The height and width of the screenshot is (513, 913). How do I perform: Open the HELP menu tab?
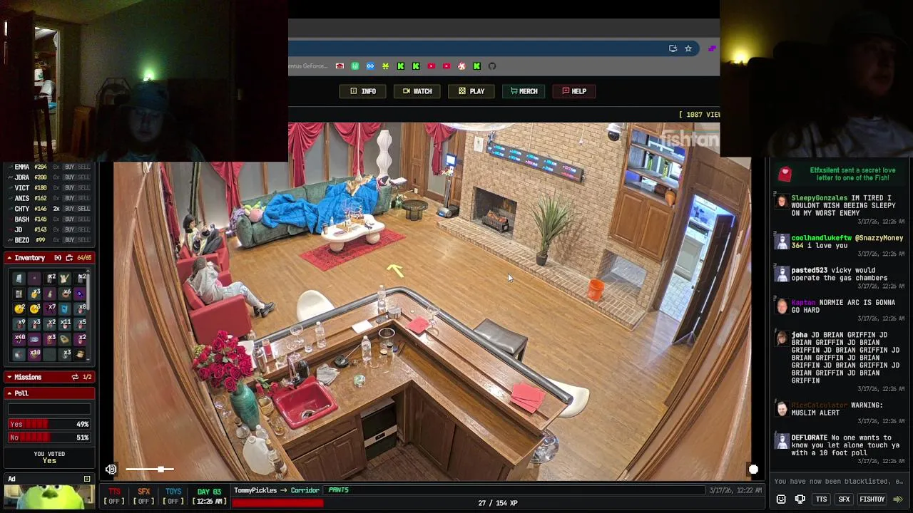(x=574, y=91)
